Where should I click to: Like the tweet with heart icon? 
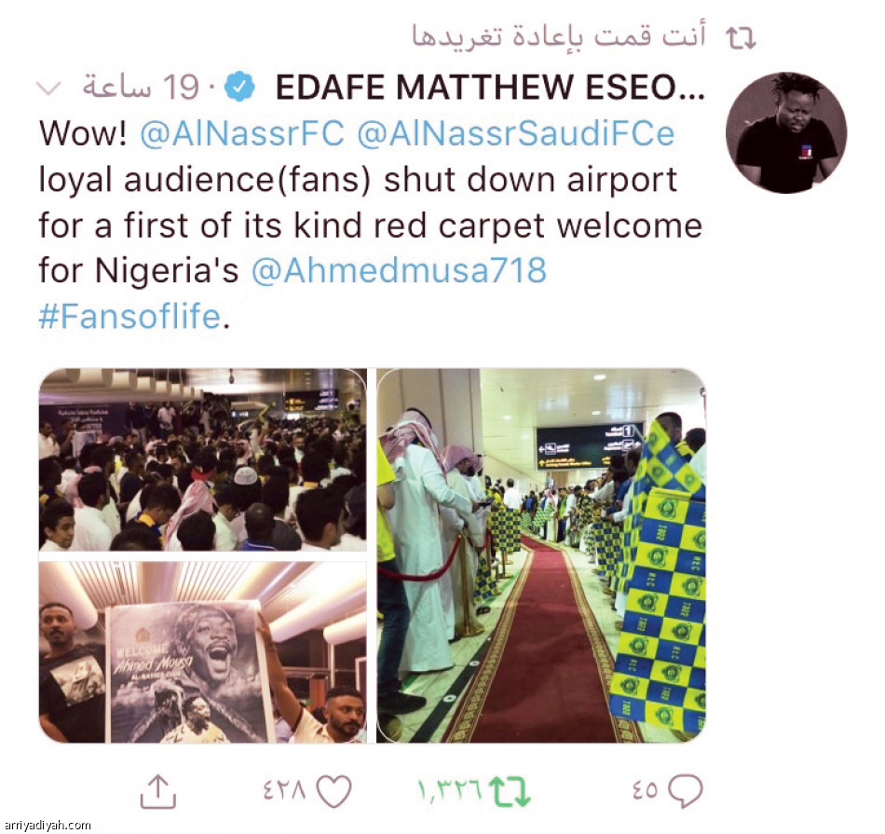click(x=334, y=791)
